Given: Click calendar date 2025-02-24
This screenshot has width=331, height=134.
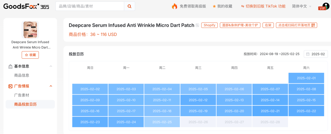Looking at the screenshot, I should pyautogui.click(x=126, y=122).
